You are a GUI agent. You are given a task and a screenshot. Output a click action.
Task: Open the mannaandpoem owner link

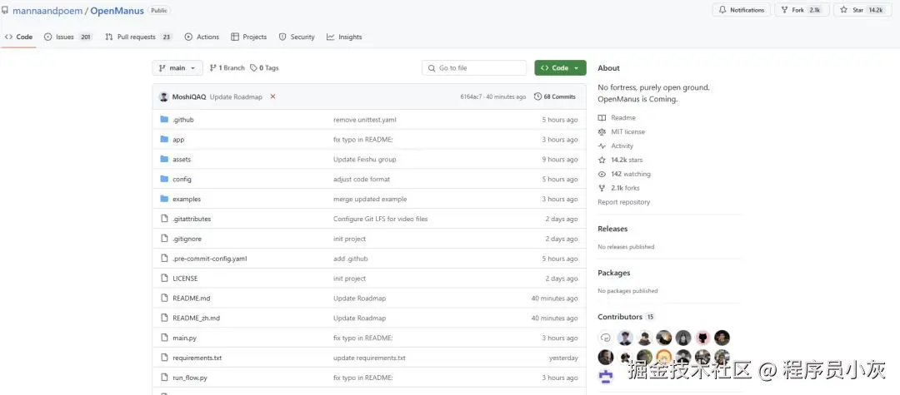pos(48,10)
